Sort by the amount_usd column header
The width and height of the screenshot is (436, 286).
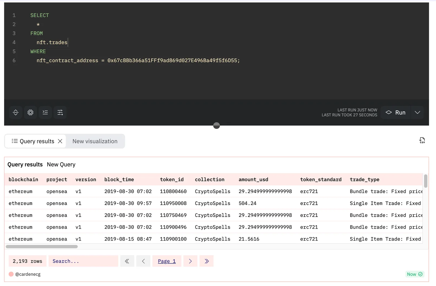pyautogui.click(x=253, y=179)
